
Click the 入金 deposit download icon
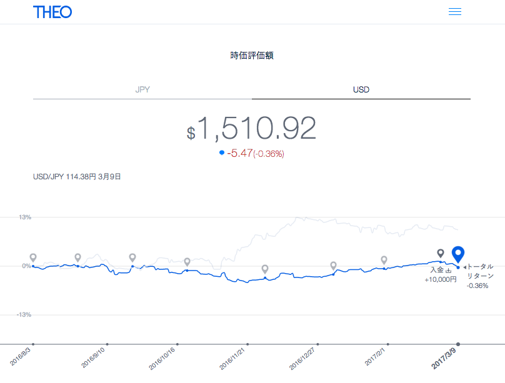[449, 271]
